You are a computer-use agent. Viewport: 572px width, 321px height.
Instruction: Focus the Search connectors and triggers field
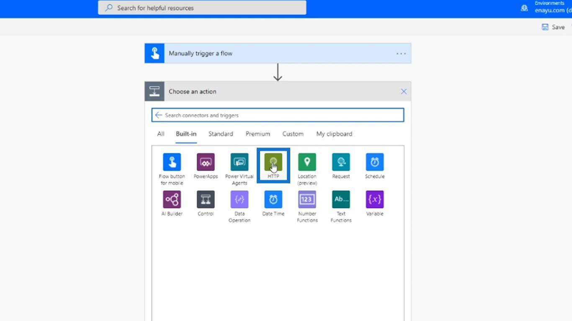pos(278,115)
